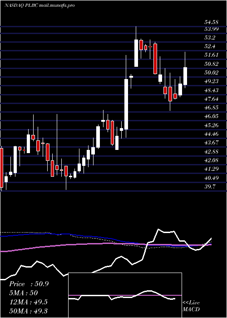Click the 53.99 price axis label
Screen dimensions: 227x318
pos(212,29)
